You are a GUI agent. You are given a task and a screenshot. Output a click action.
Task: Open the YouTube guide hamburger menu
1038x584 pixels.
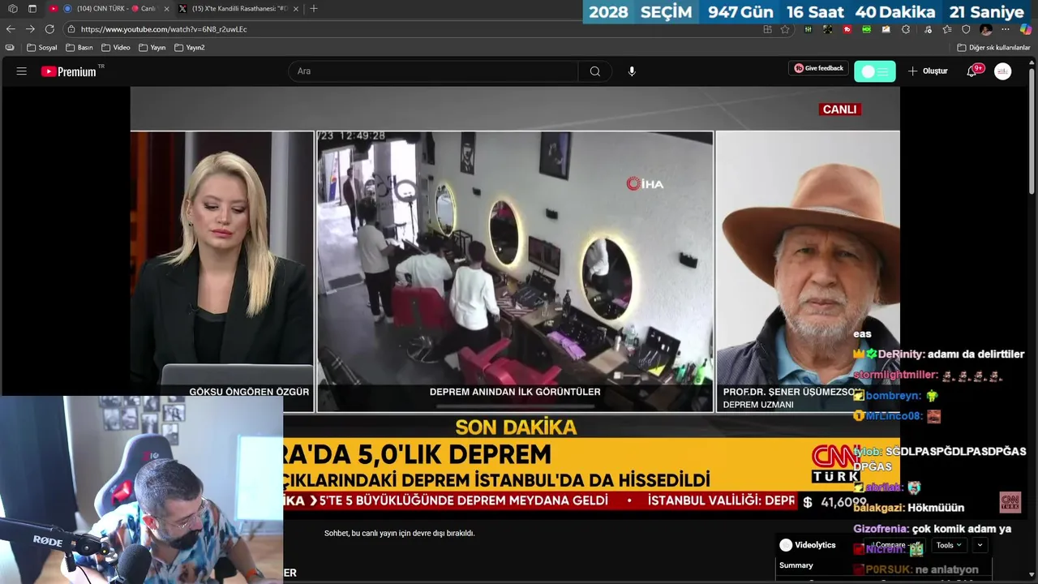click(x=21, y=71)
